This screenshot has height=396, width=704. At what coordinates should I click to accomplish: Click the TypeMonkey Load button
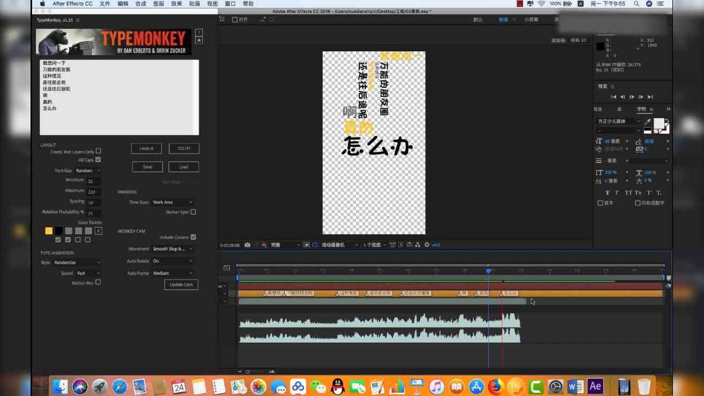coord(184,167)
